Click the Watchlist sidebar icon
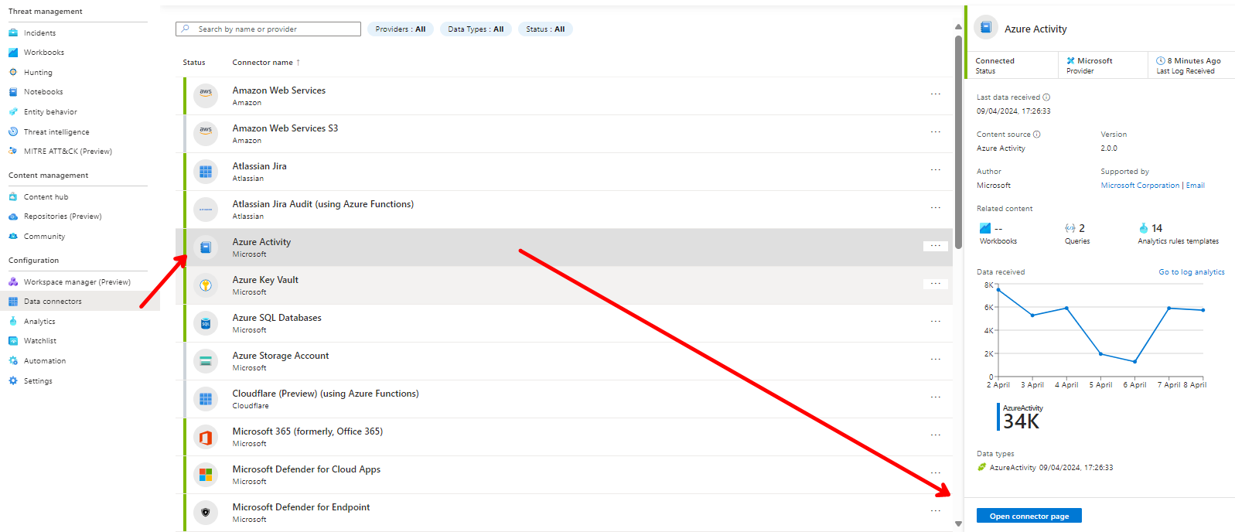Screen dimensions: 1235x532 [x=13, y=341]
